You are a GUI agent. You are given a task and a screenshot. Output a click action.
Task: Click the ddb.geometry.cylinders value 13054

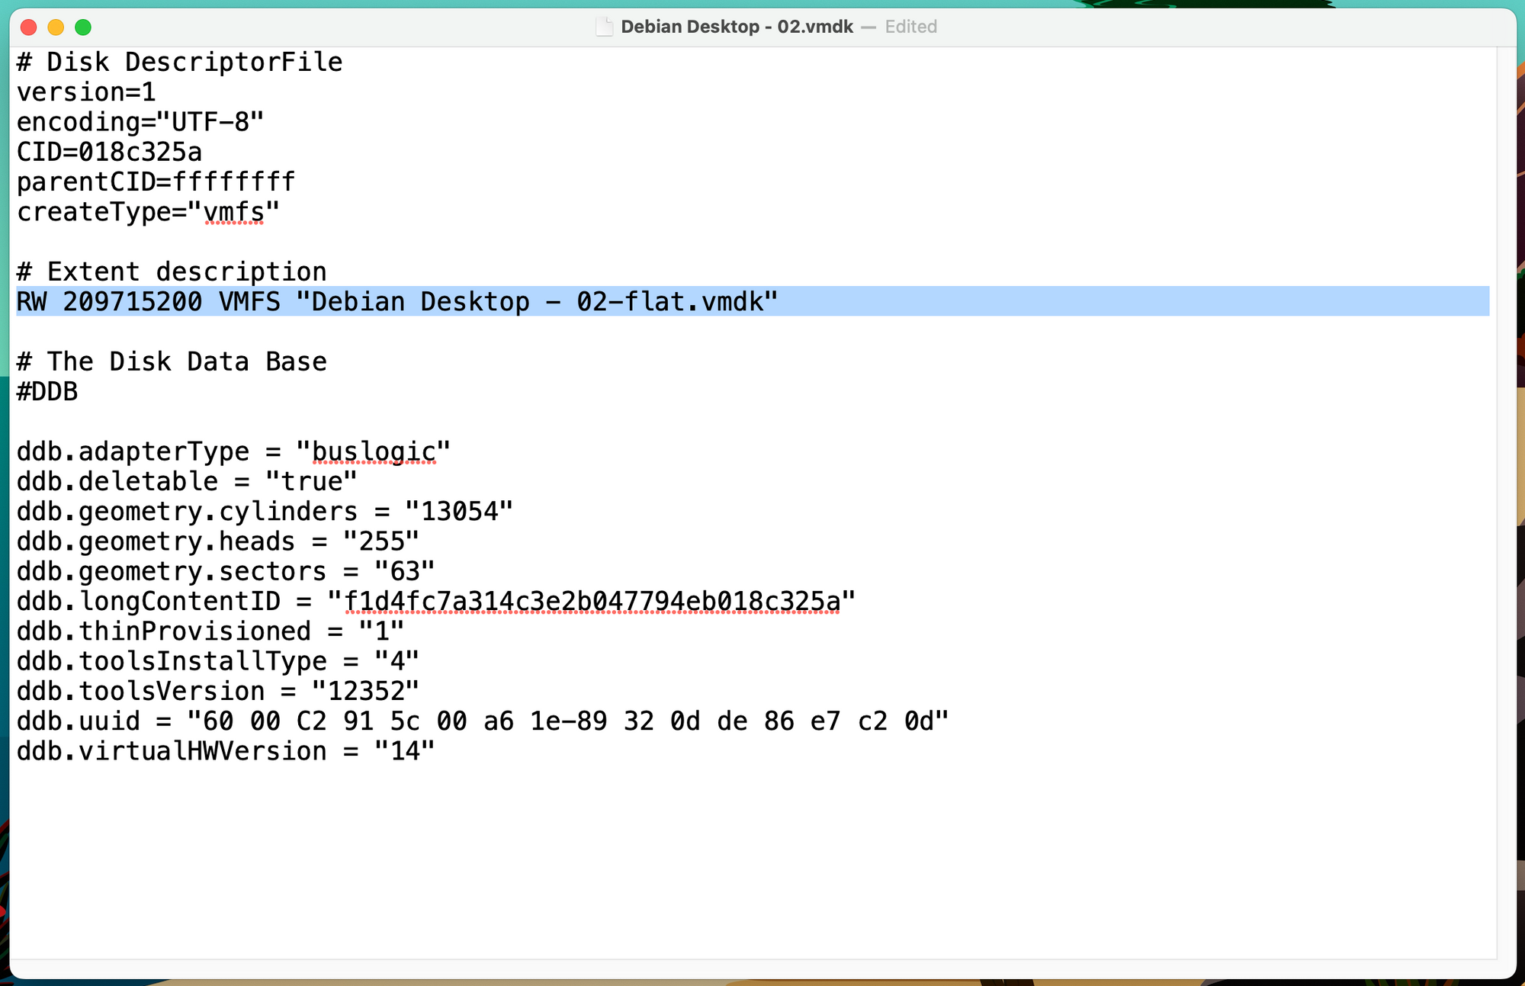coord(459,511)
